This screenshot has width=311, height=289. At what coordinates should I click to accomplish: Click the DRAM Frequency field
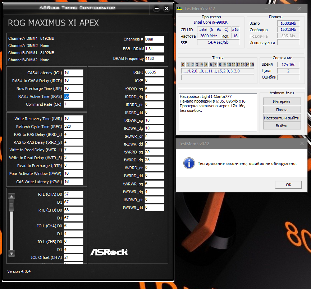[x=154, y=58]
